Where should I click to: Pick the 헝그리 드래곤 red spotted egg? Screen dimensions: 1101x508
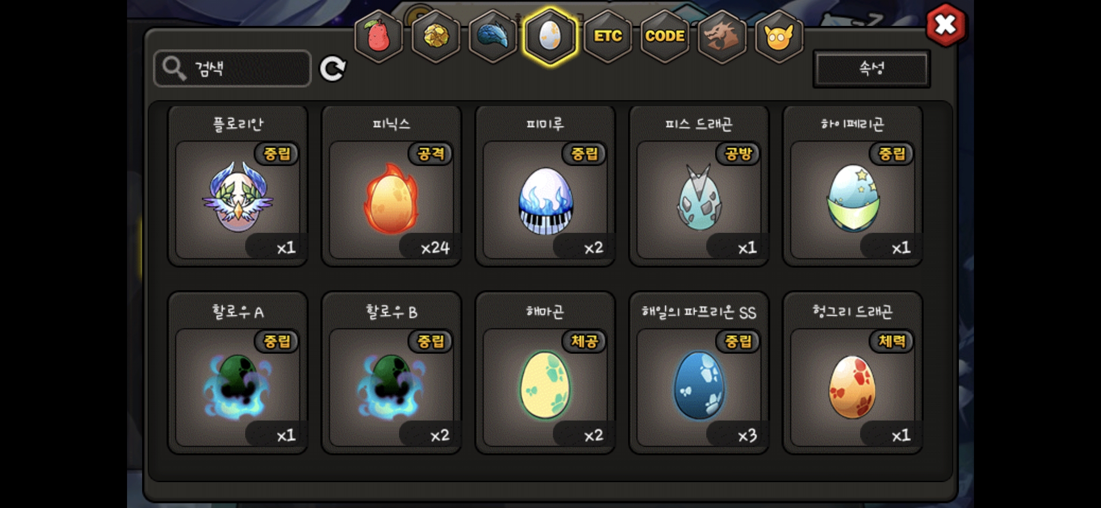point(853,373)
